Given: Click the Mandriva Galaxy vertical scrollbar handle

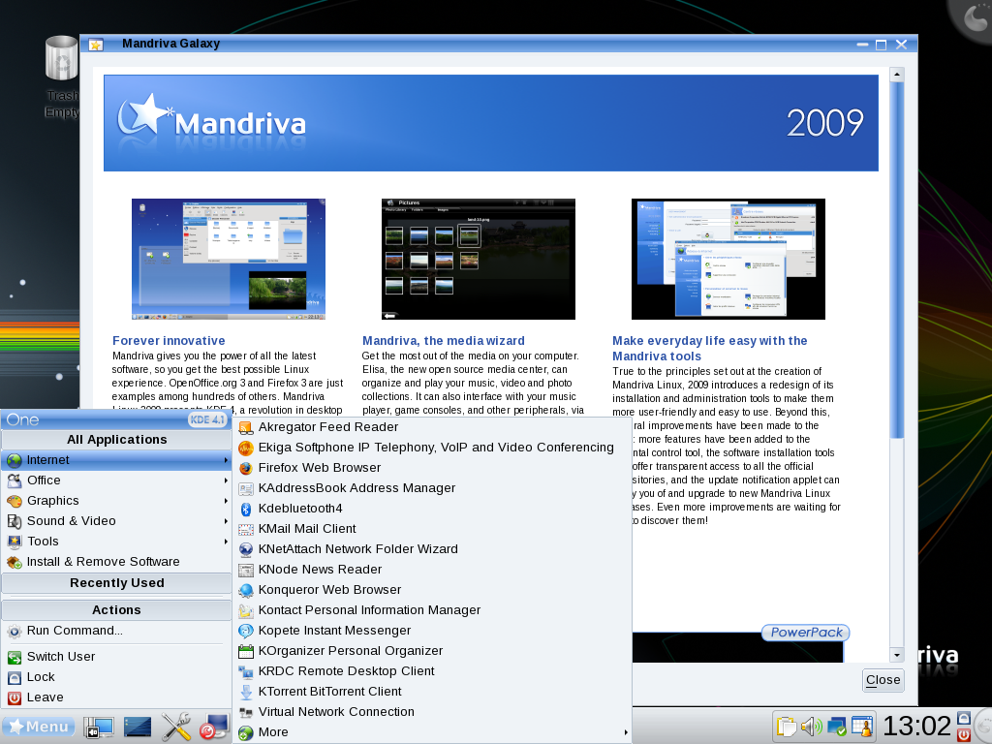Looking at the screenshot, I should (x=896, y=260).
